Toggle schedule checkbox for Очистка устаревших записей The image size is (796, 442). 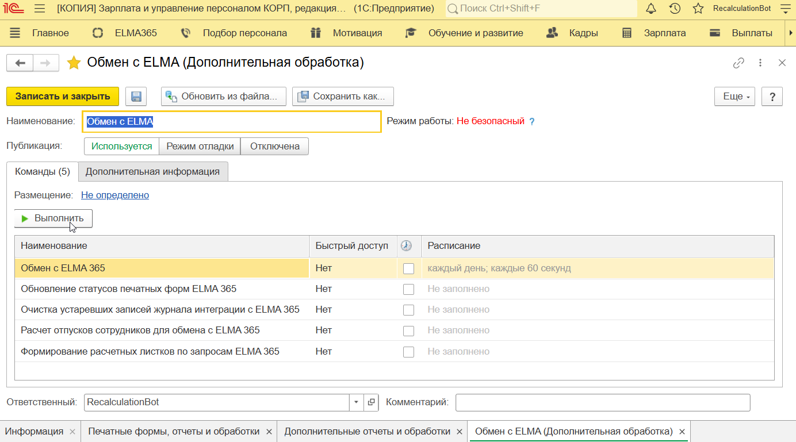408,310
